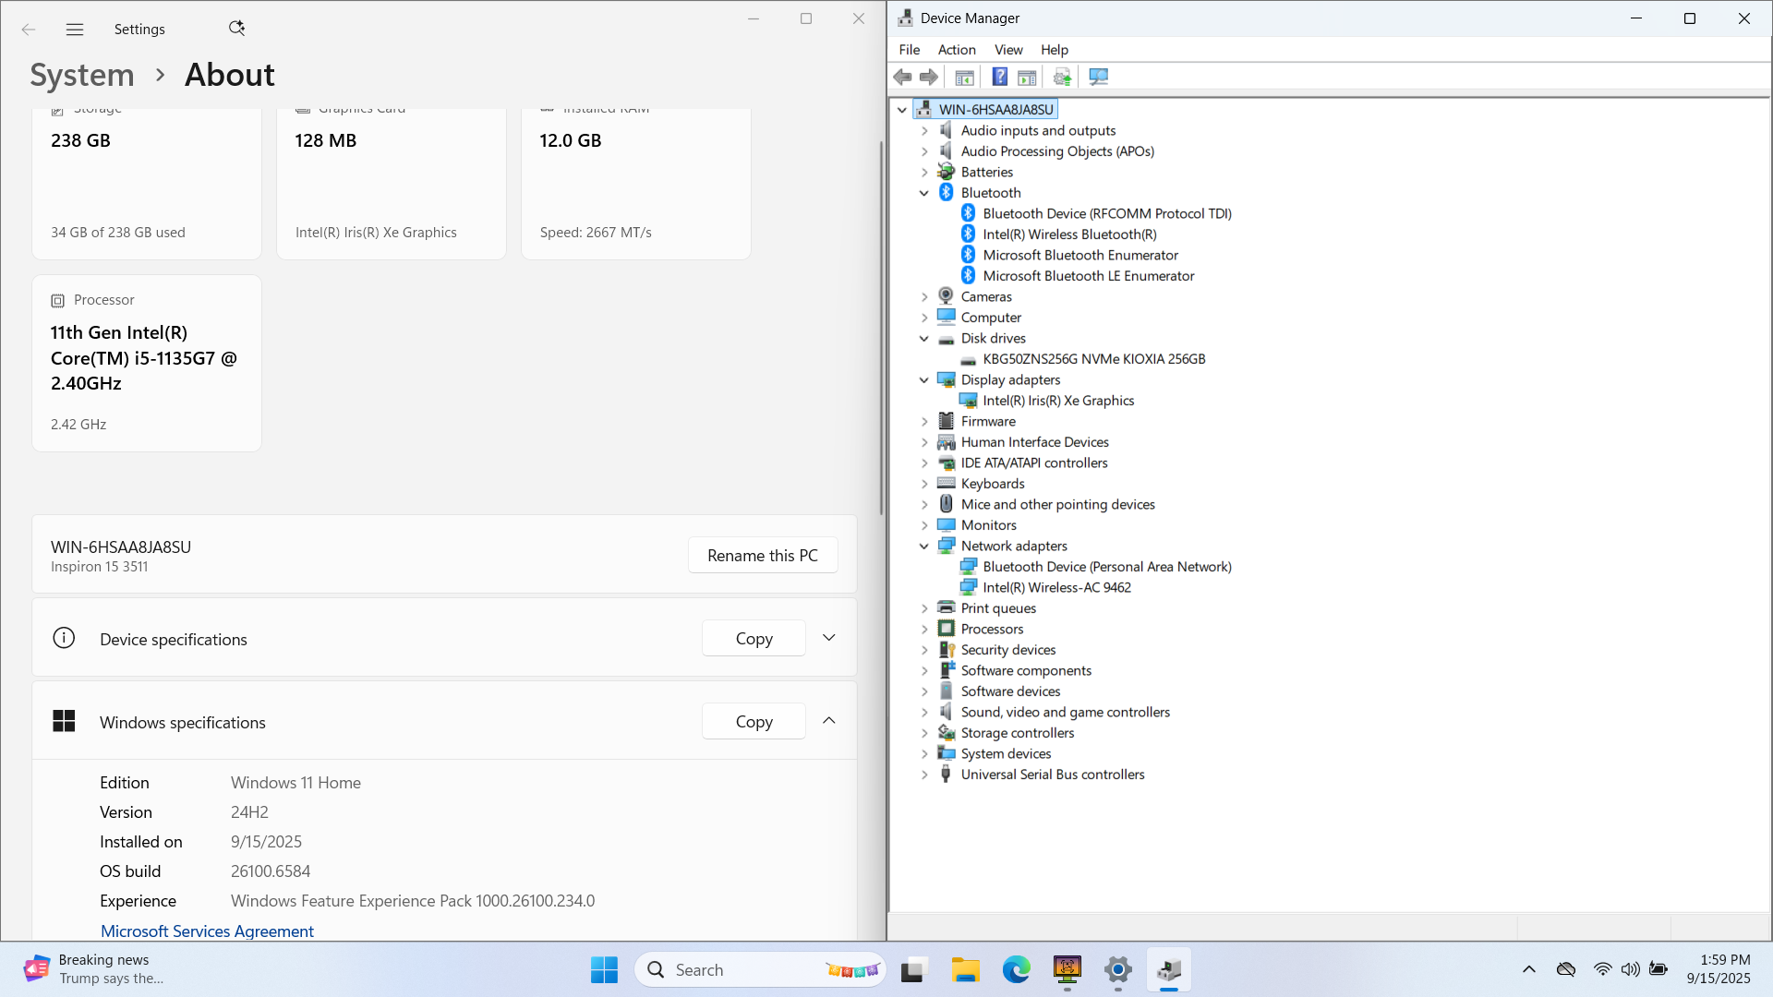Screen dimensions: 1773x997
Task: Click the info icon beside Device specifications
Action: pos(64,638)
